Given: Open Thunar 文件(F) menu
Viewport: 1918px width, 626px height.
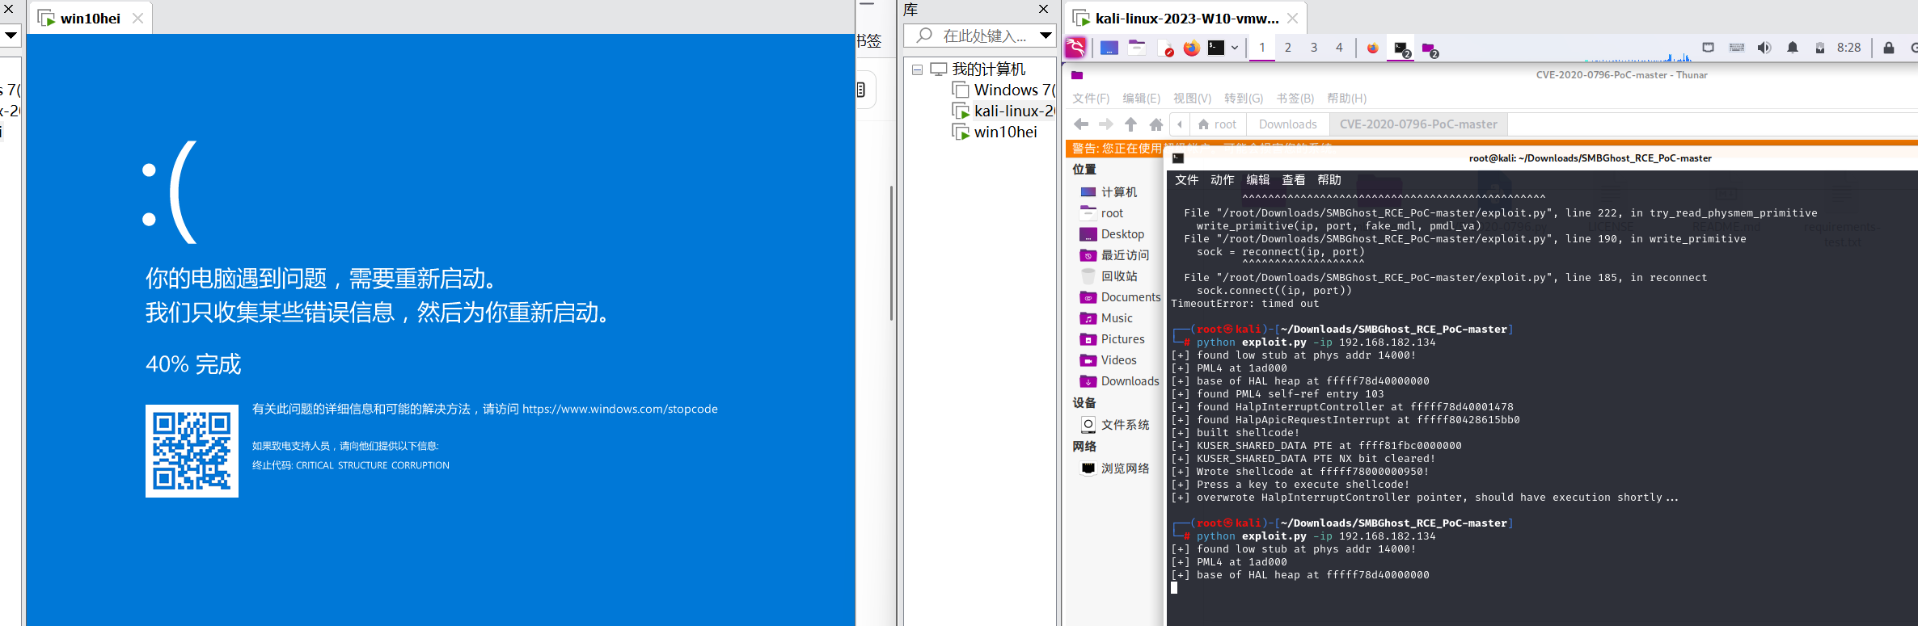Looking at the screenshot, I should 1091,99.
